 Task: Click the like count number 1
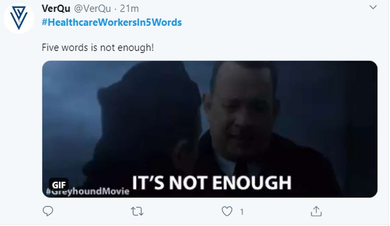(x=241, y=212)
